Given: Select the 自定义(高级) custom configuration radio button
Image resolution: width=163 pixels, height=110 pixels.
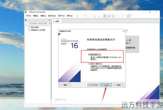Looking at the screenshot, I should click(x=89, y=64).
